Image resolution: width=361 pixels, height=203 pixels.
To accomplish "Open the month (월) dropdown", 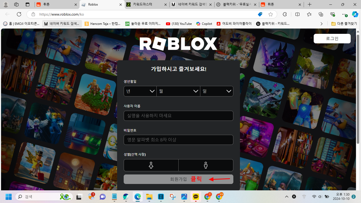I will click(178, 91).
